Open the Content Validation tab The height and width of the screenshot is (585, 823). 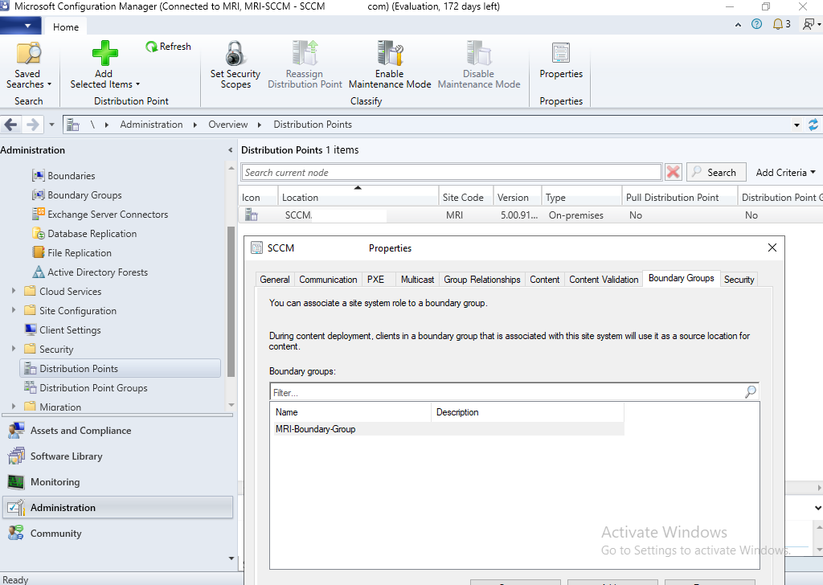coord(604,280)
